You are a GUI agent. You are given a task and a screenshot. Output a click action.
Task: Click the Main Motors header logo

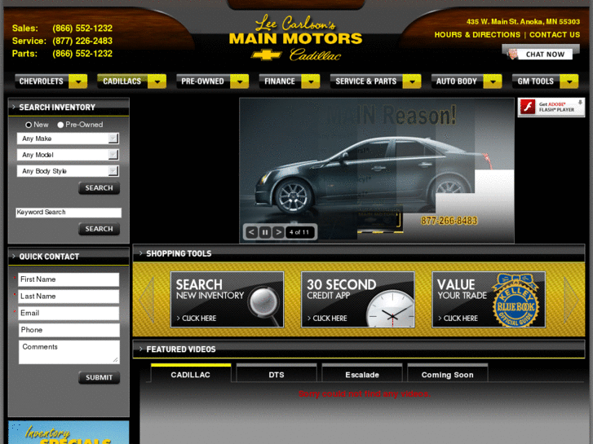pyautogui.click(x=295, y=37)
